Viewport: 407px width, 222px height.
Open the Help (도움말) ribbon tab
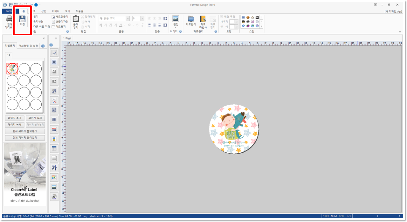[x=79, y=11]
